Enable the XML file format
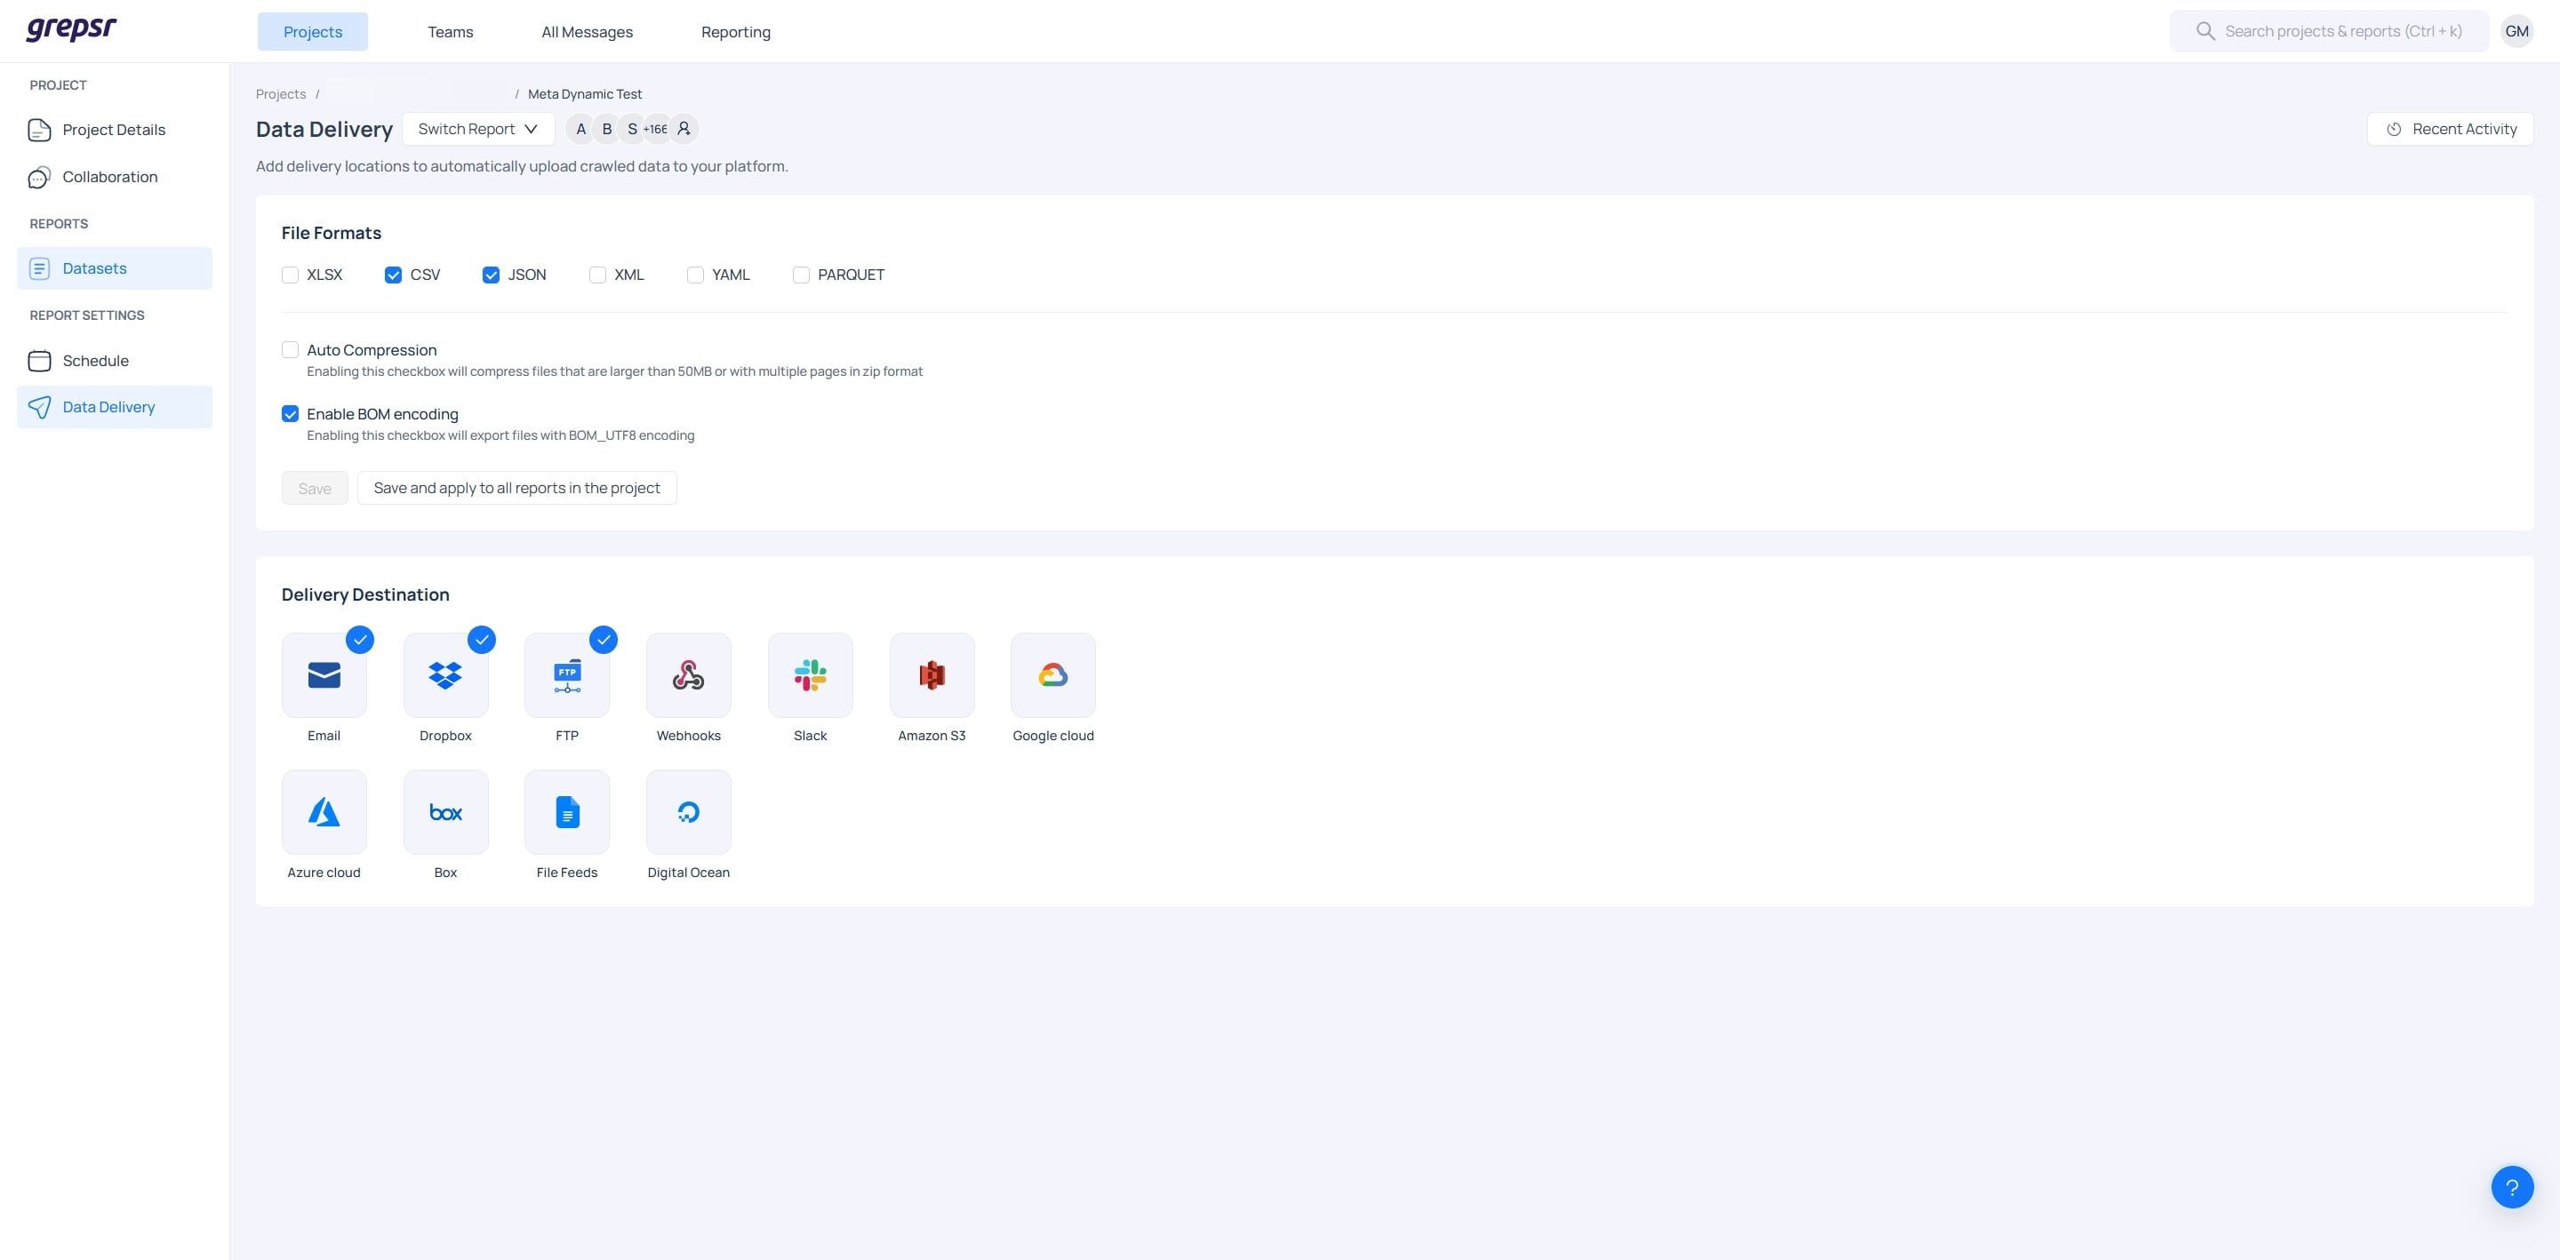 (597, 275)
